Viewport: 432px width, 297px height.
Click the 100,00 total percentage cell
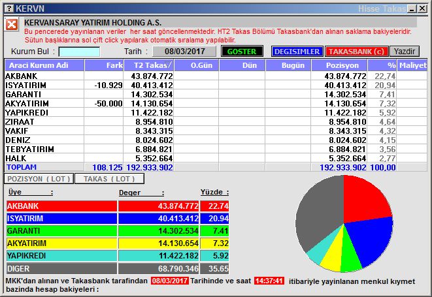coord(383,167)
